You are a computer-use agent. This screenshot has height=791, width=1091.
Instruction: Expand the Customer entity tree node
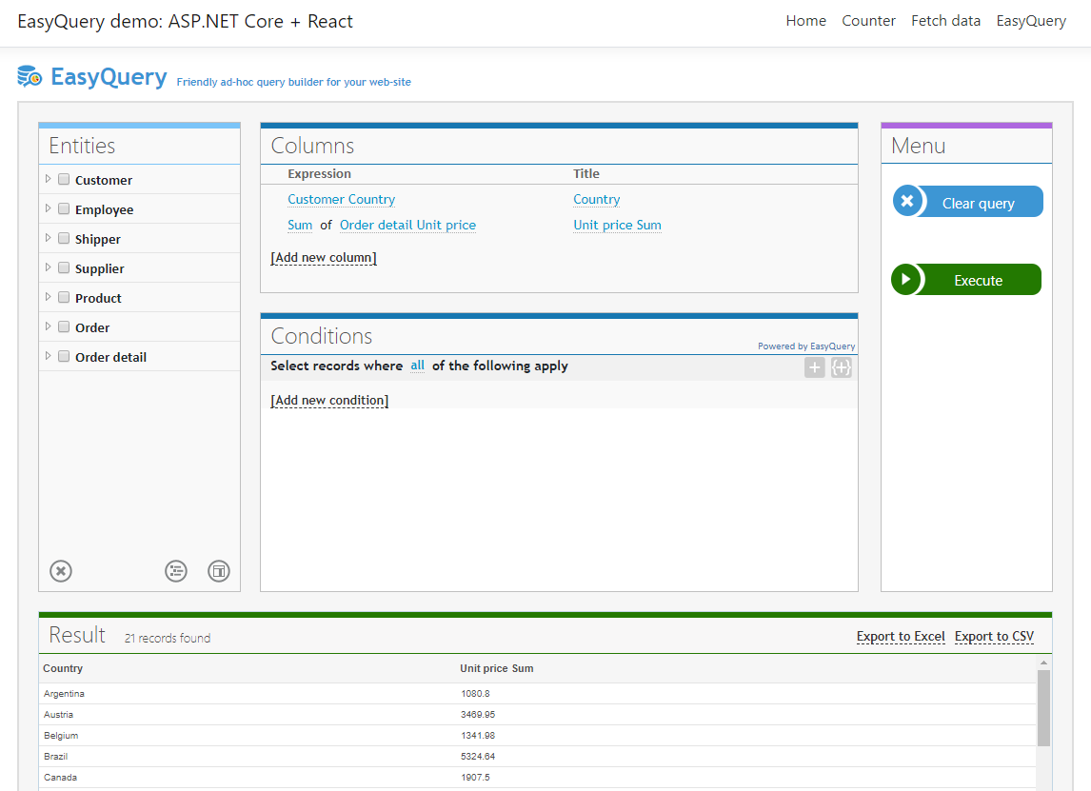click(x=48, y=179)
